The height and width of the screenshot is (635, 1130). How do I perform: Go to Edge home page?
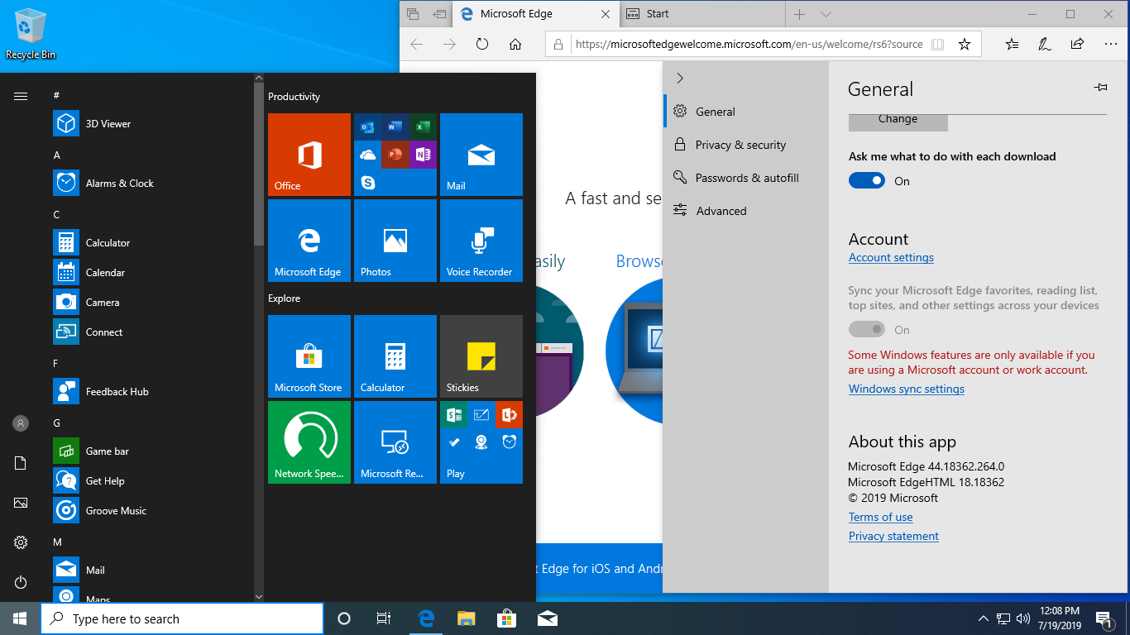click(515, 45)
